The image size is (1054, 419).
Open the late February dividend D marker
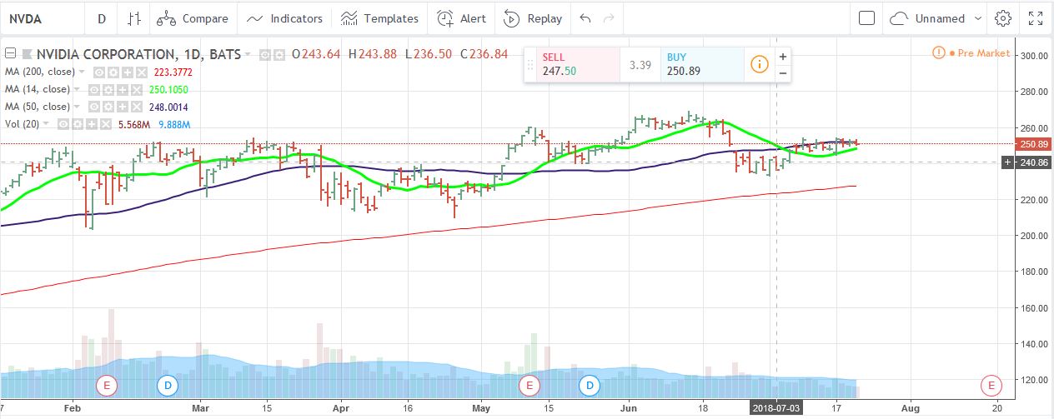(168, 385)
